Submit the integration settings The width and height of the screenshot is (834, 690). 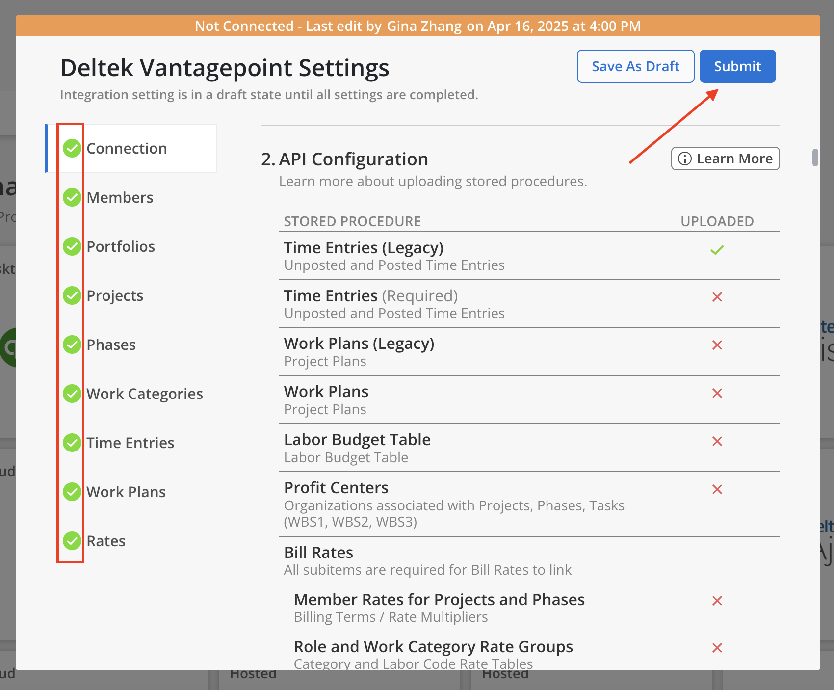coord(738,66)
